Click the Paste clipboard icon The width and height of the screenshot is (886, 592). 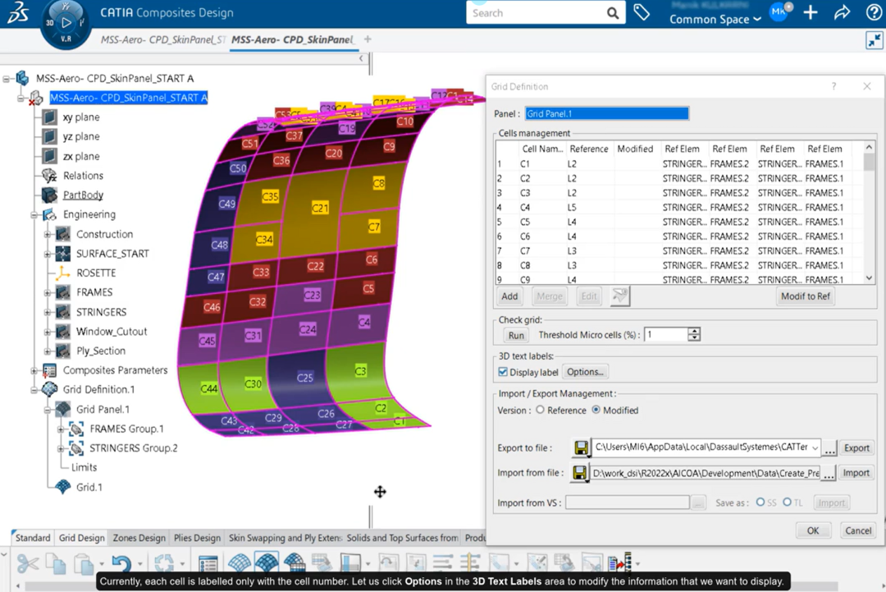pyautogui.click(x=84, y=564)
